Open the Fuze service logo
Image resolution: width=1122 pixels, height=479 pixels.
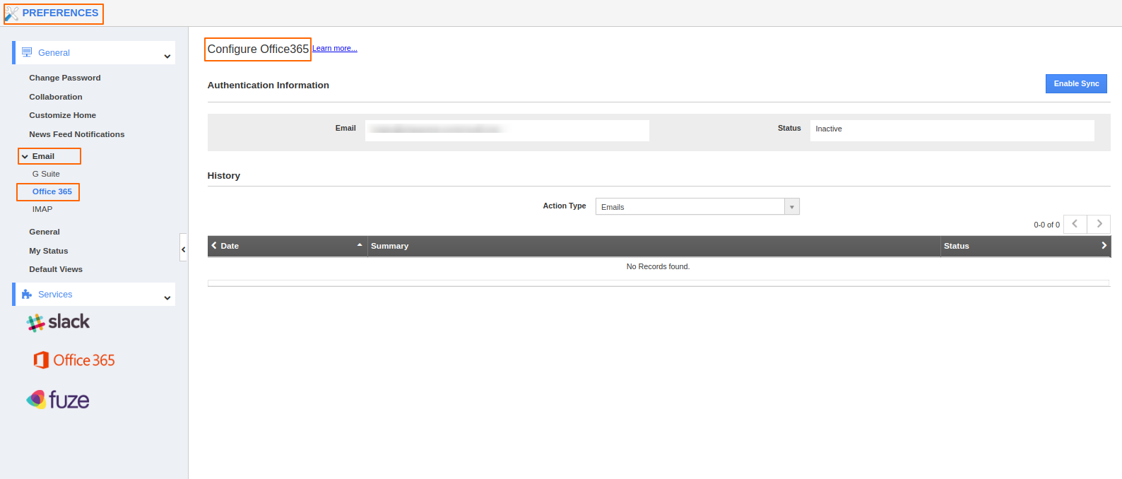pos(58,400)
